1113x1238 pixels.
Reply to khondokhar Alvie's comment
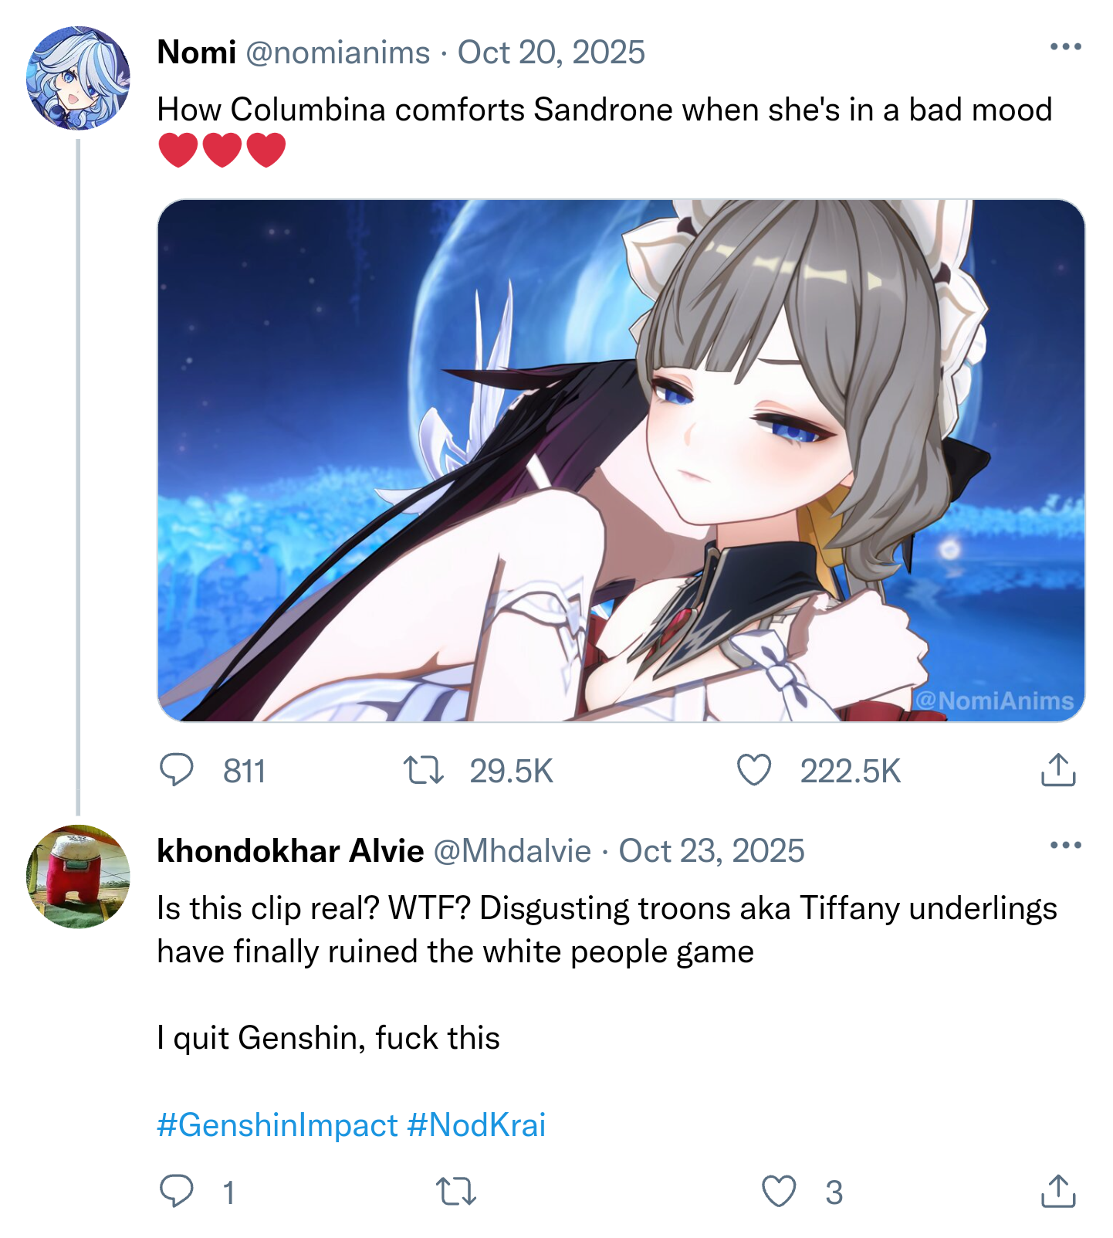176,1191
